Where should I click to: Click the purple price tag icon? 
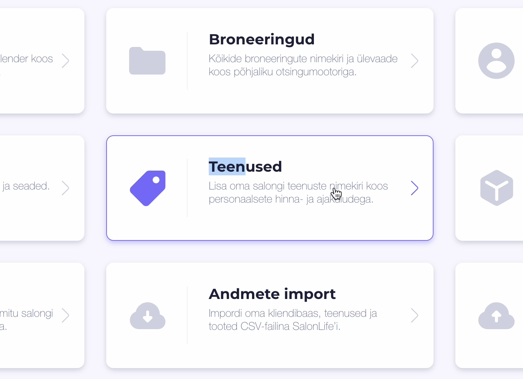tap(148, 188)
